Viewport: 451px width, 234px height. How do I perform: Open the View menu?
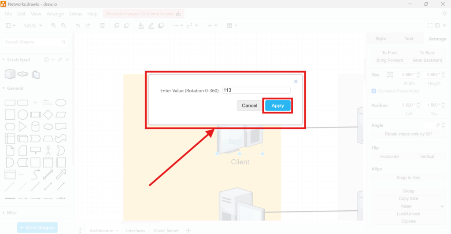36,14
